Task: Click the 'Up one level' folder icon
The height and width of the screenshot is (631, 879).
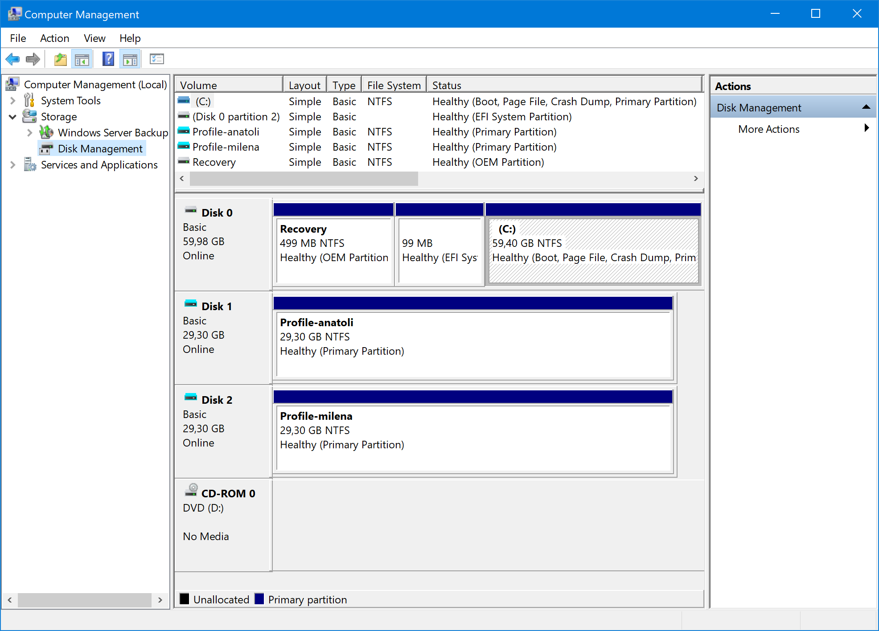Action: (x=60, y=58)
